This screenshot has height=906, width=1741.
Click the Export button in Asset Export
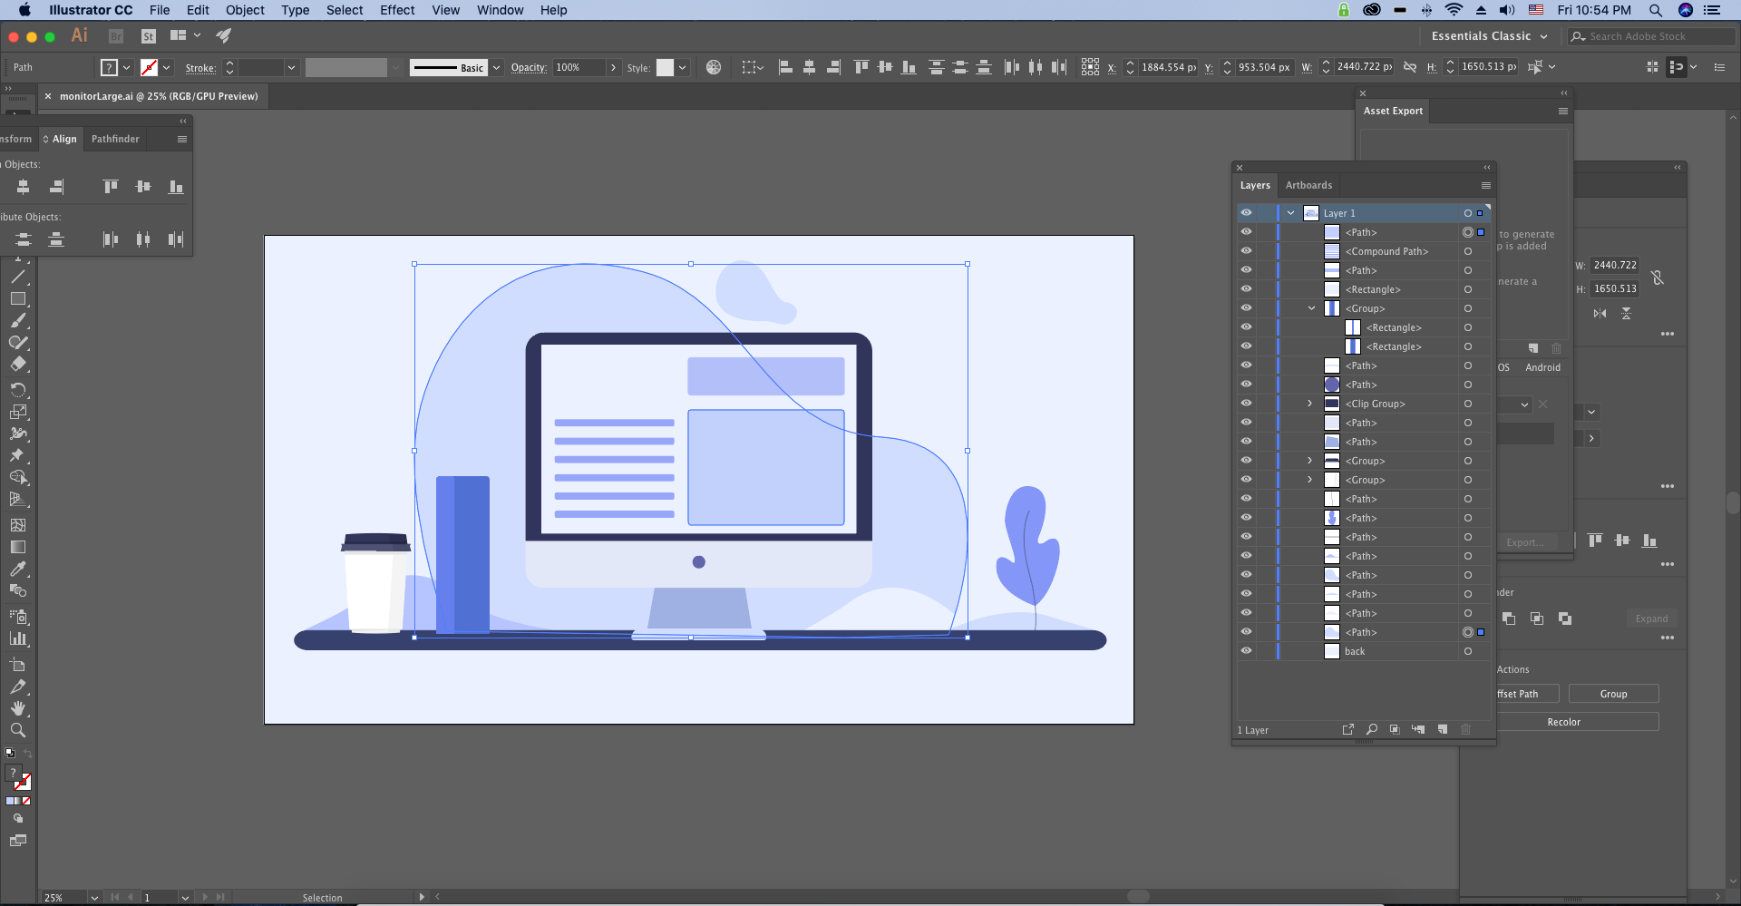[1525, 542]
